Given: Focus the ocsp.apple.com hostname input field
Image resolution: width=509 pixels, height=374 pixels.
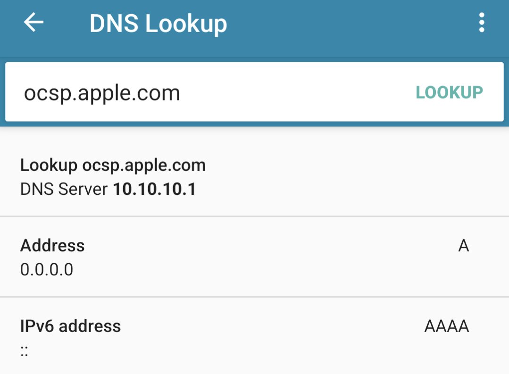Looking at the screenshot, I should (102, 93).
